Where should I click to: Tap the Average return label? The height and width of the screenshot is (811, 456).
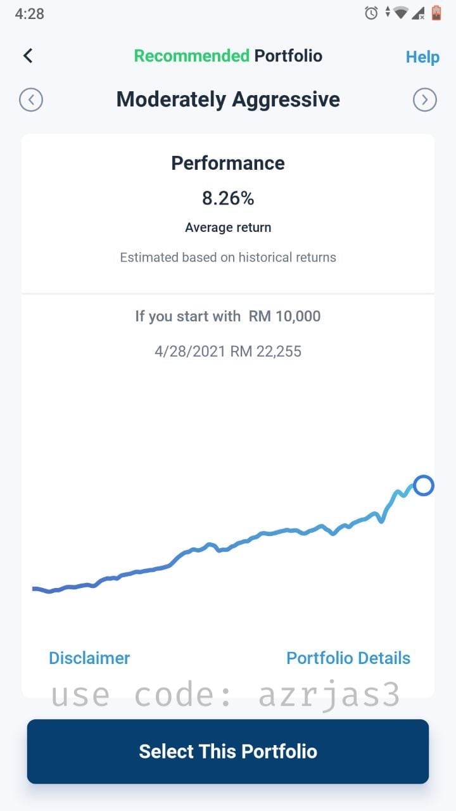[x=228, y=227]
